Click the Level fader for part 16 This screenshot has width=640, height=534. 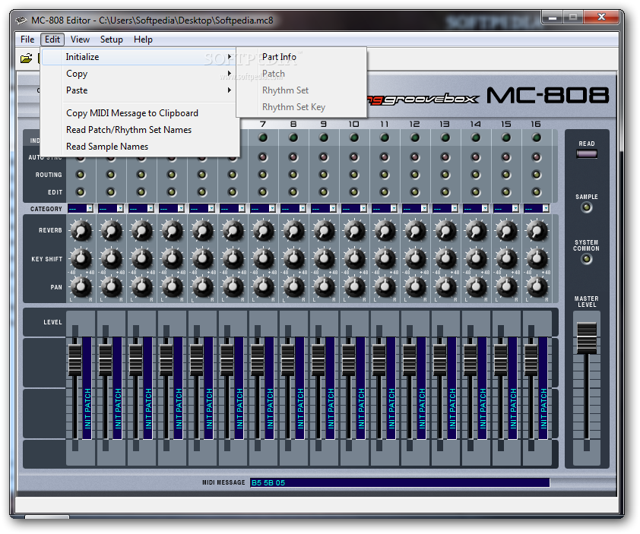coord(531,360)
